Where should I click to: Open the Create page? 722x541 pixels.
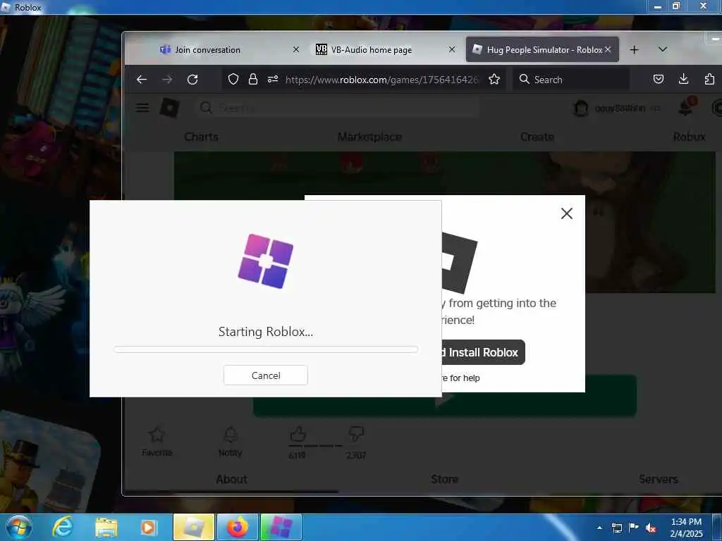(x=537, y=137)
